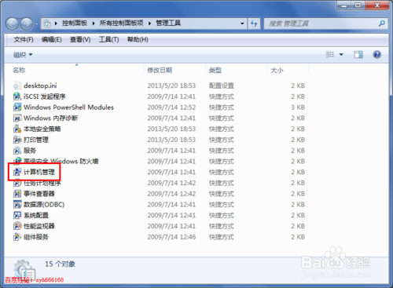
Task: Click the 15 个对象 status text
Action: (x=60, y=264)
